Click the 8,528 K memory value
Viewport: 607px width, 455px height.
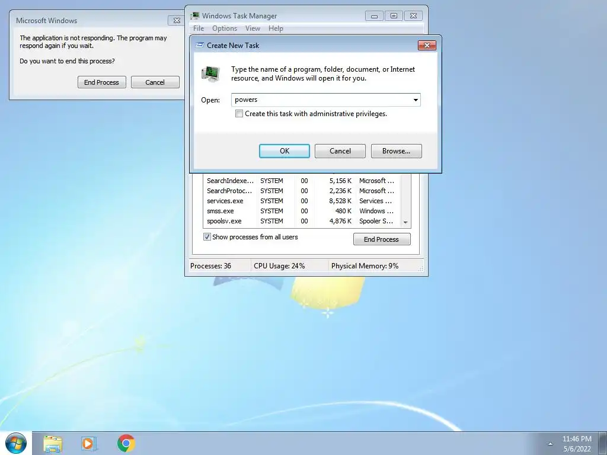340,201
